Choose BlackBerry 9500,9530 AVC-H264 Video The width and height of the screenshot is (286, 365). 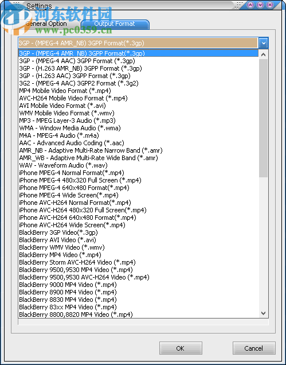[138, 277]
